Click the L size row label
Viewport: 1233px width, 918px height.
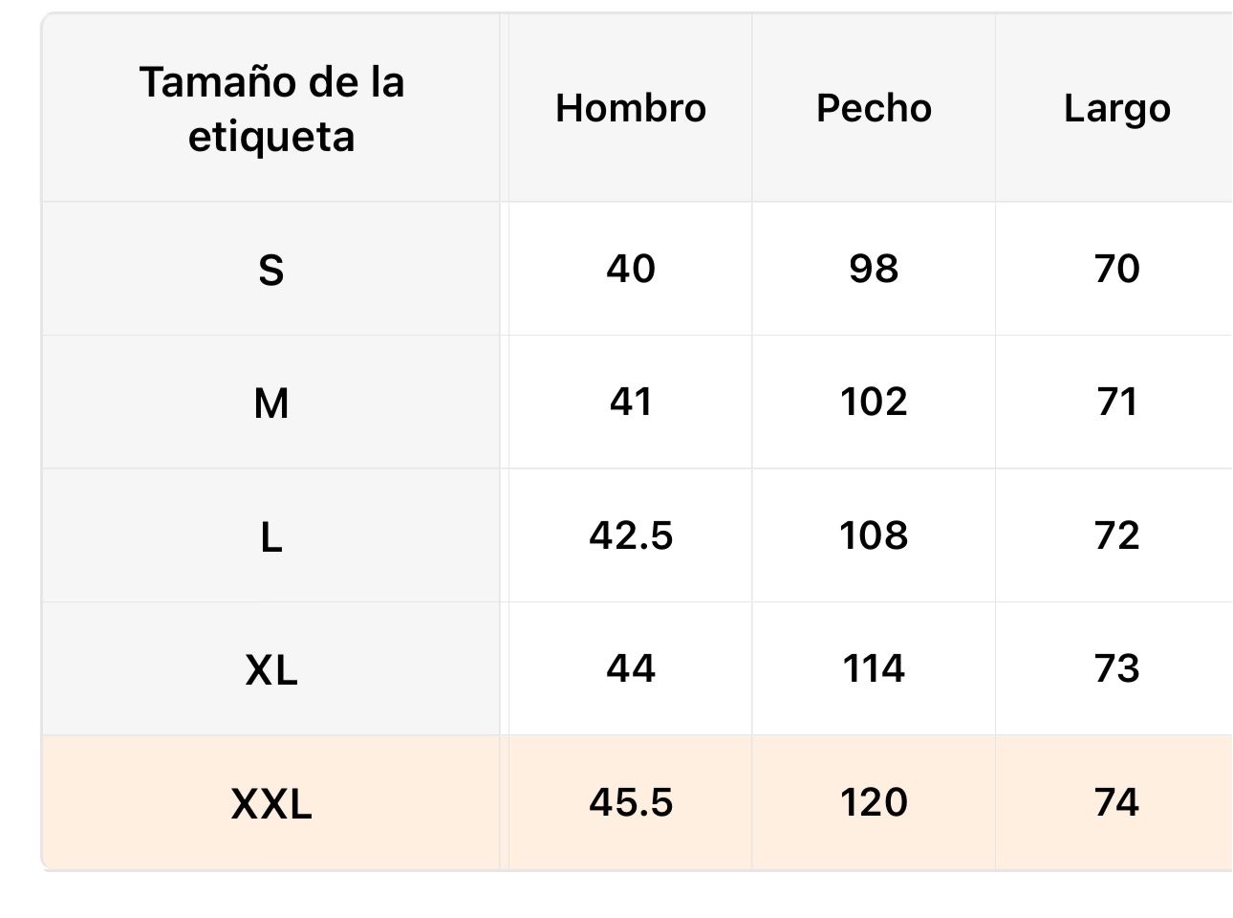(x=271, y=536)
